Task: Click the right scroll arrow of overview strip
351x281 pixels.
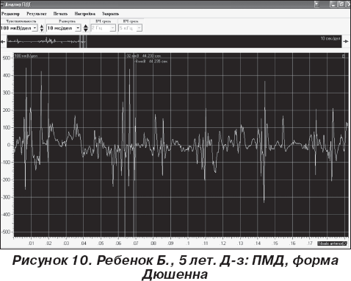Action: (346, 41)
